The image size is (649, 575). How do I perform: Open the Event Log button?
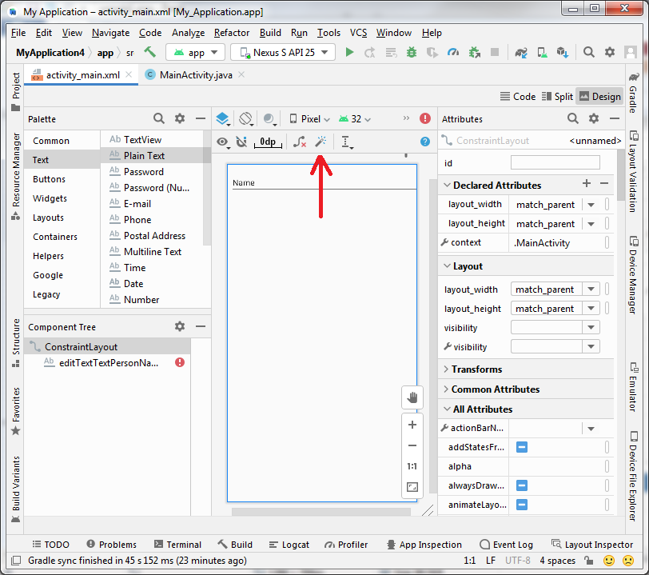pyautogui.click(x=506, y=545)
